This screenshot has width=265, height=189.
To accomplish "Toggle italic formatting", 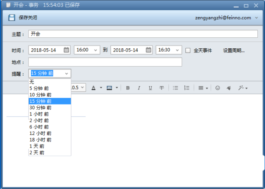I will click(139, 88).
